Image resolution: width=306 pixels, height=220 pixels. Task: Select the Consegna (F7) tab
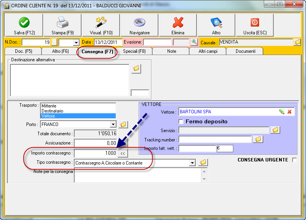coord(97,52)
